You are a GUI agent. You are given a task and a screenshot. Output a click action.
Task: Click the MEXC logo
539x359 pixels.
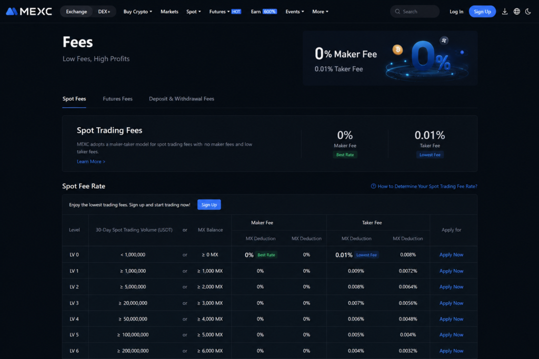29,12
